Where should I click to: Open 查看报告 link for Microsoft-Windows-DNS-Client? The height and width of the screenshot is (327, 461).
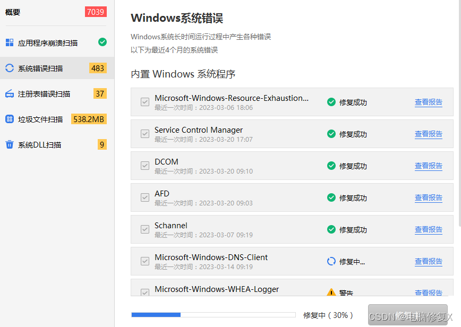point(429,262)
